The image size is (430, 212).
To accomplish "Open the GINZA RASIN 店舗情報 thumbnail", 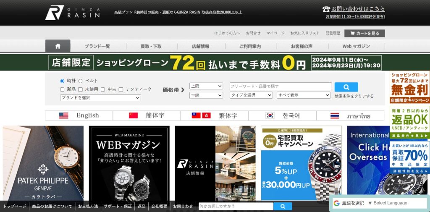I will point(215,164).
